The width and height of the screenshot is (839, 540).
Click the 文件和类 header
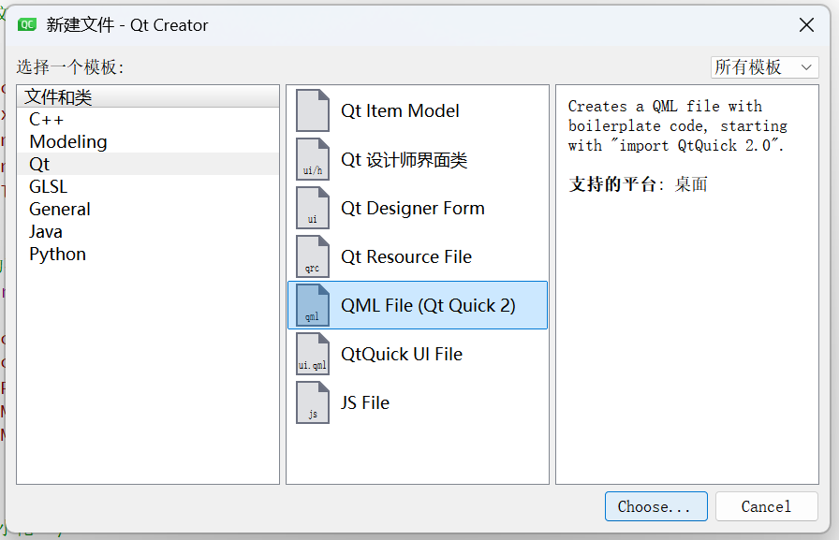(x=148, y=96)
